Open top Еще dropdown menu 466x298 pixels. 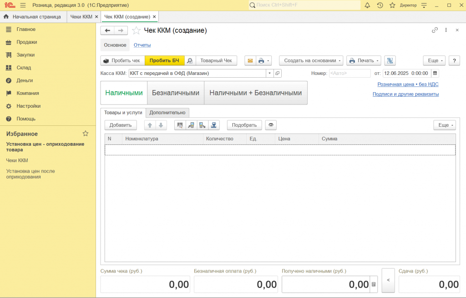[x=434, y=60]
